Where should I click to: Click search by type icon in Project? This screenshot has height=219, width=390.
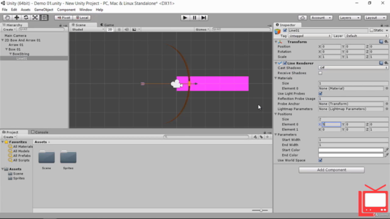tap(255, 137)
